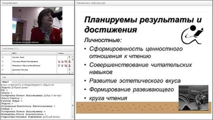Click the presentation panel title bar

(144, 3)
